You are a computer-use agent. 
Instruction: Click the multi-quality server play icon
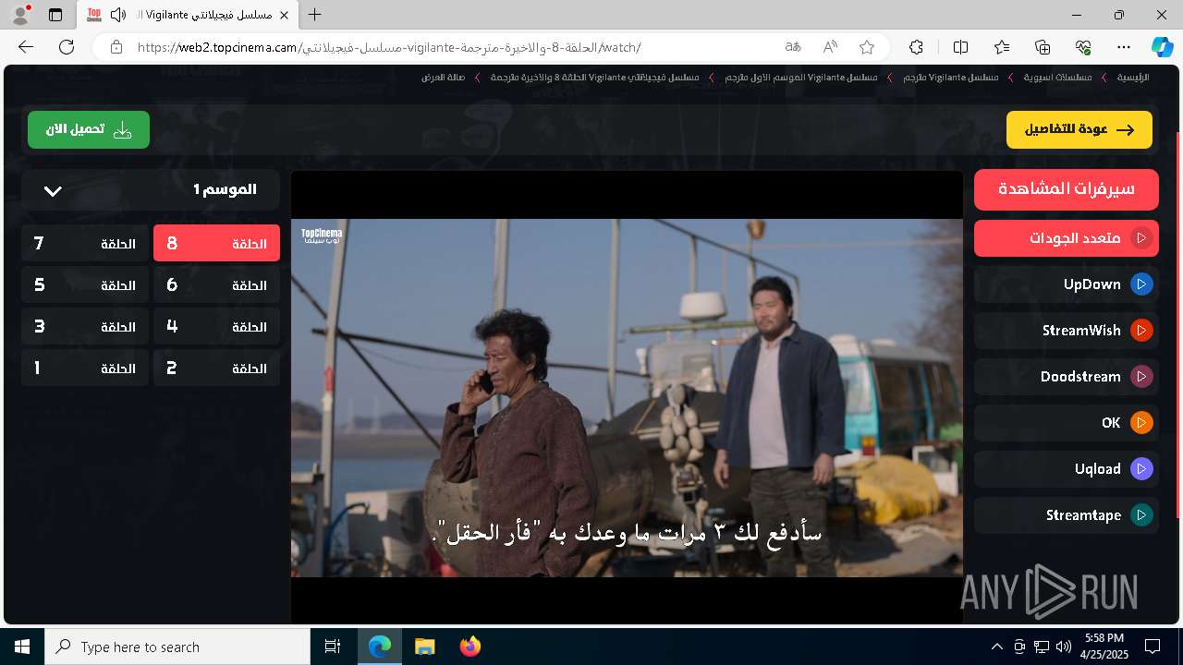1141,238
